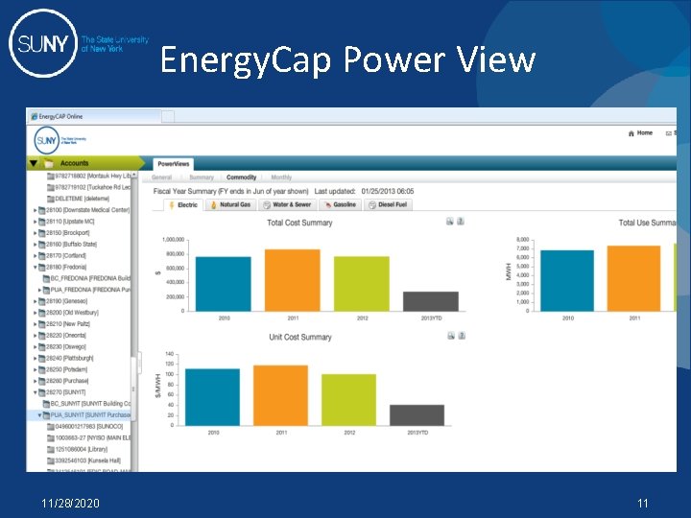This screenshot has width=691, height=518.
Task: Click the EnergyCAP Online browser tab favicon
Action: coord(34,117)
